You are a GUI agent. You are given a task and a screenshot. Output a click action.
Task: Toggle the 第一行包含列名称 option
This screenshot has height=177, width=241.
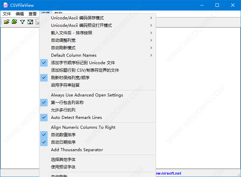(x=67, y=103)
